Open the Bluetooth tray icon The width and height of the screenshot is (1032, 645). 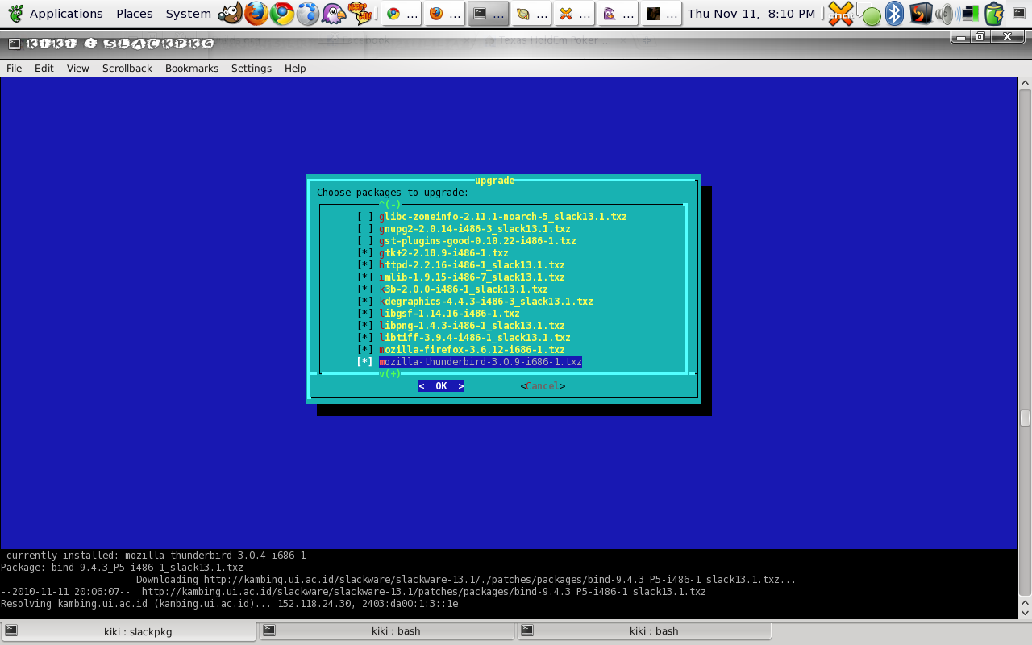point(894,13)
